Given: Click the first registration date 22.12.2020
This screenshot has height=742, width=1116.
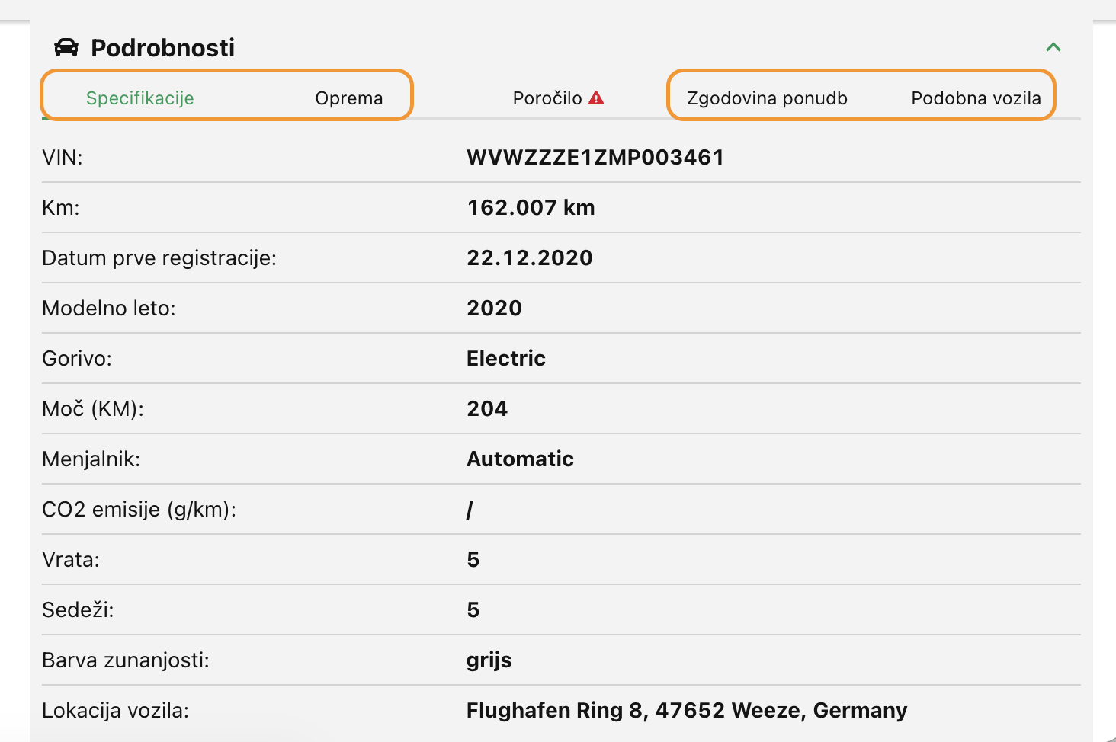Looking at the screenshot, I should pyautogui.click(x=530, y=258).
